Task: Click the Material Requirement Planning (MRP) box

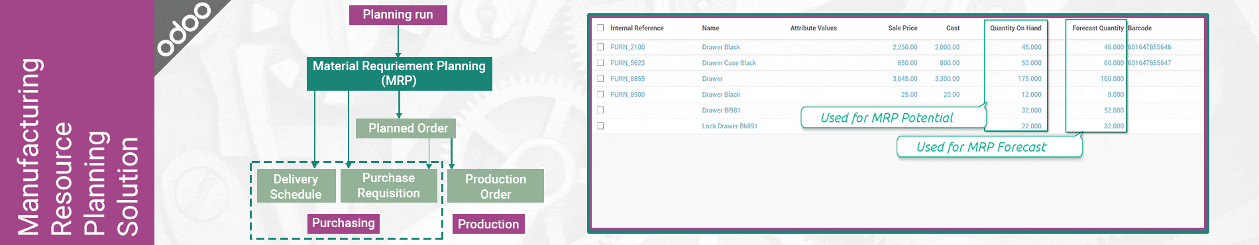Action: pos(400,73)
